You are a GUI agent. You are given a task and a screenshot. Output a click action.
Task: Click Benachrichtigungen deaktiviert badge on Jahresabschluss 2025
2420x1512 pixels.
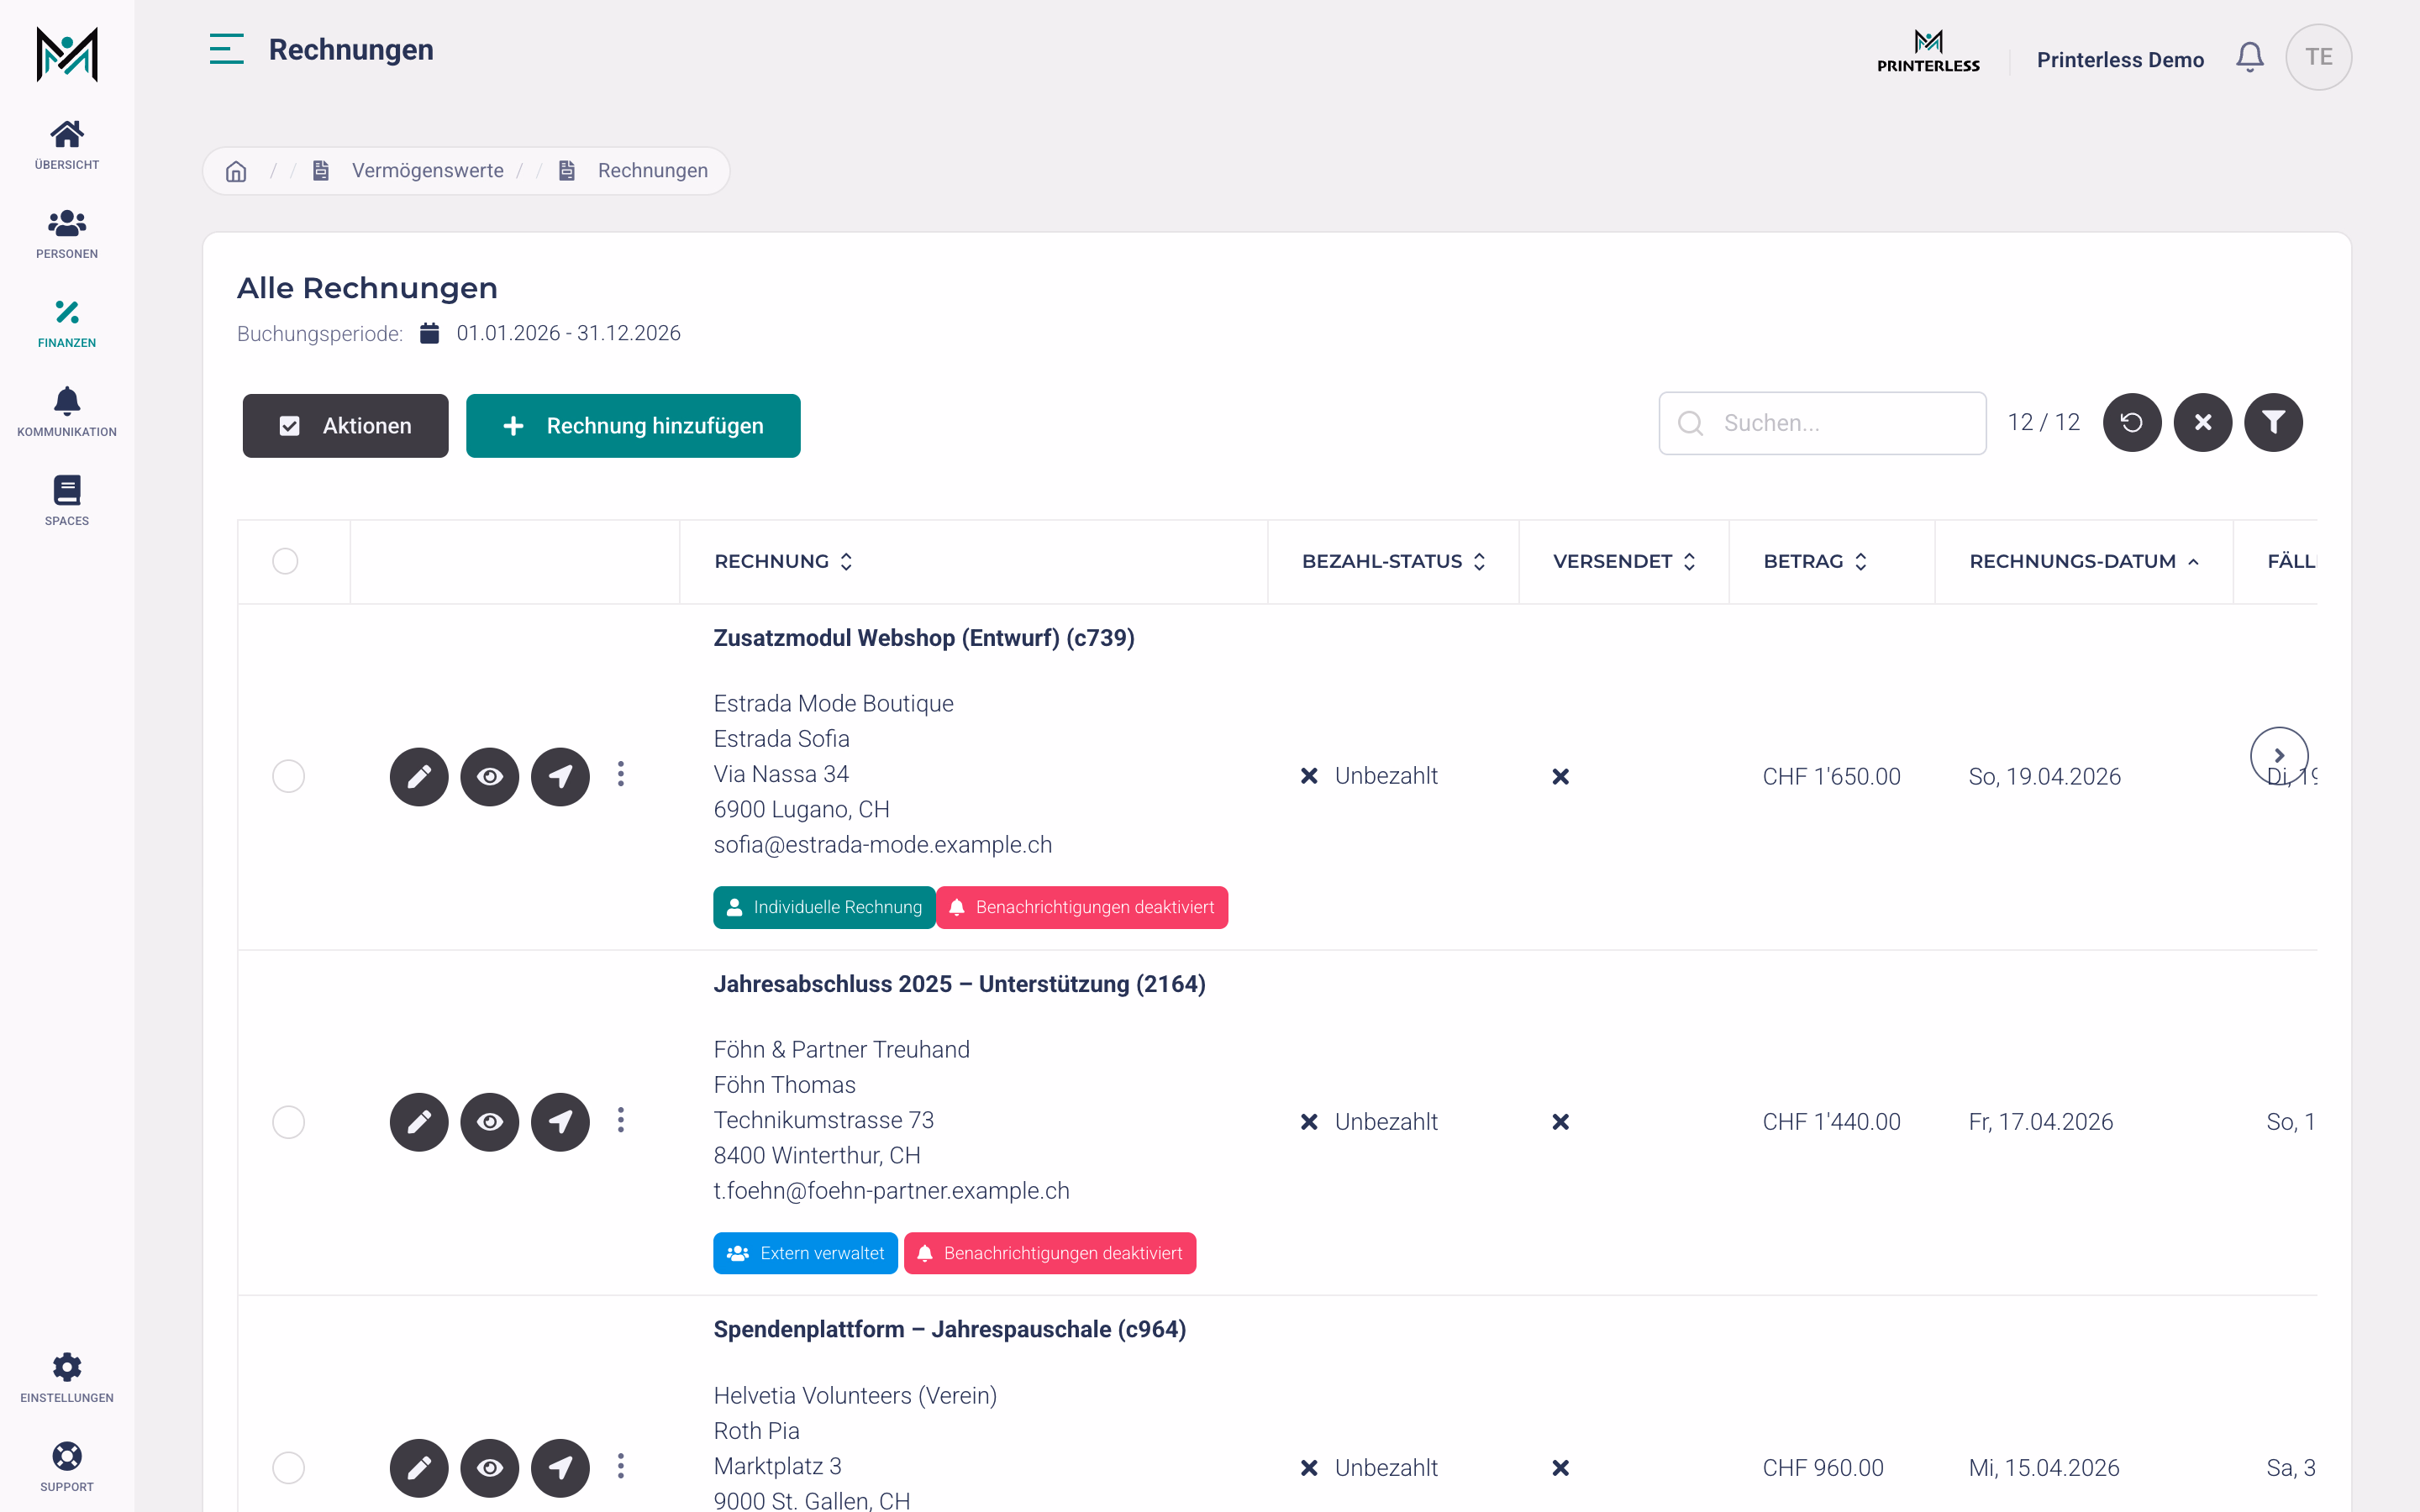click(x=1050, y=1254)
